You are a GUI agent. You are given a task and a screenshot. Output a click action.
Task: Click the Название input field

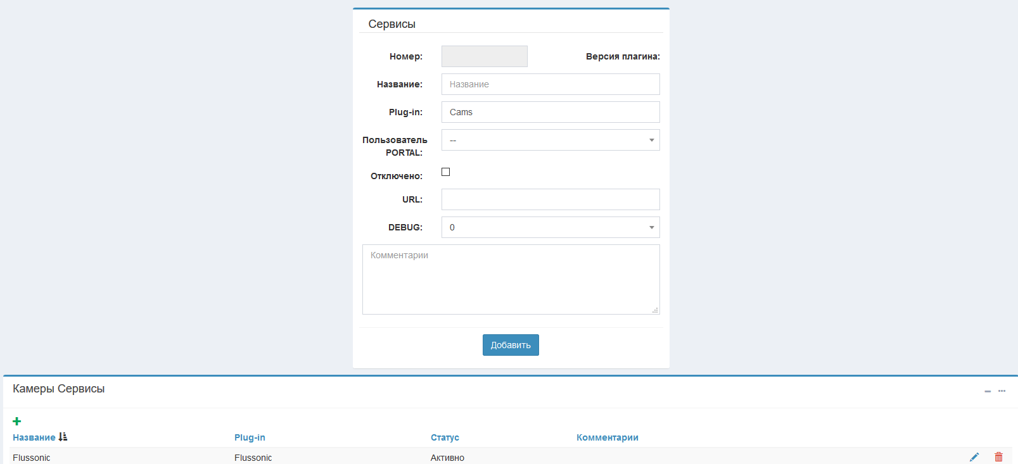click(550, 84)
